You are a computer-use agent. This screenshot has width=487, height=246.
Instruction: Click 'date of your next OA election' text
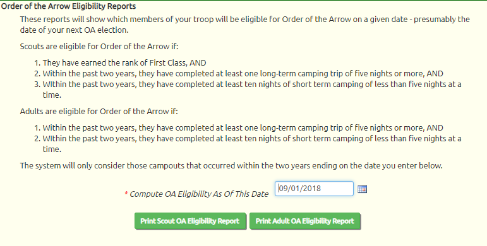75,30
